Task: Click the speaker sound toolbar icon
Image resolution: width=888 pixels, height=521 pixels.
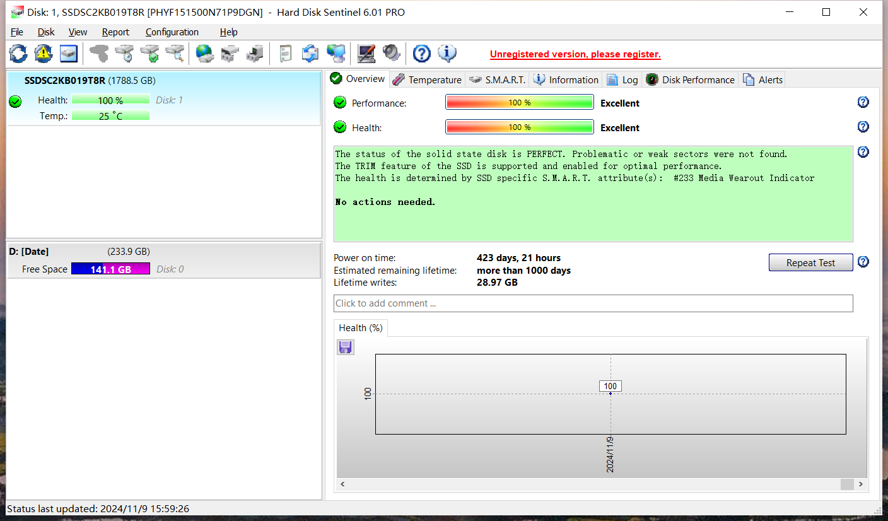Action: pyautogui.click(x=391, y=54)
